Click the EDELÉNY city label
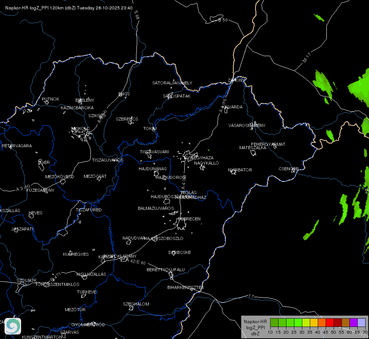The image size is (369, 339). click(x=85, y=100)
